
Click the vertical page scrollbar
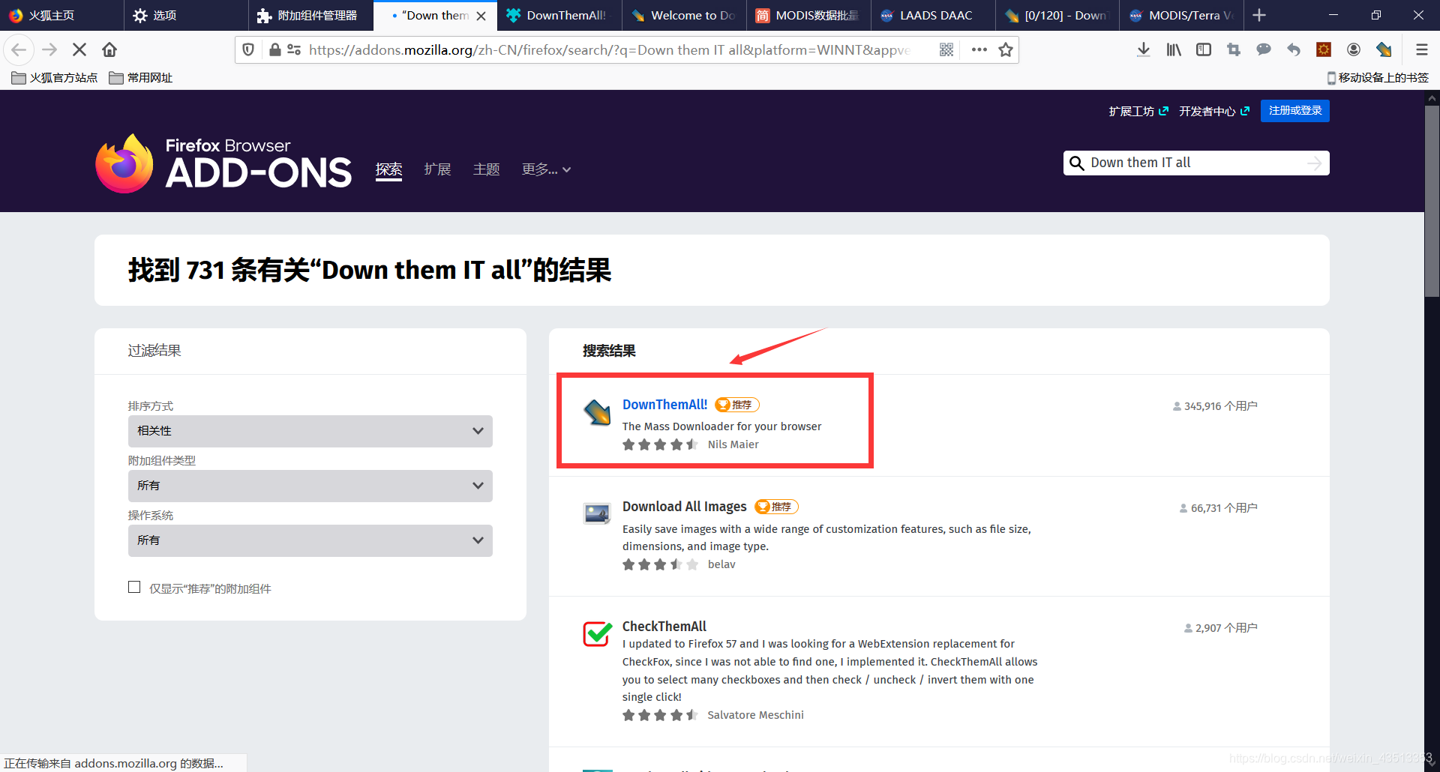[x=1432, y=202]
